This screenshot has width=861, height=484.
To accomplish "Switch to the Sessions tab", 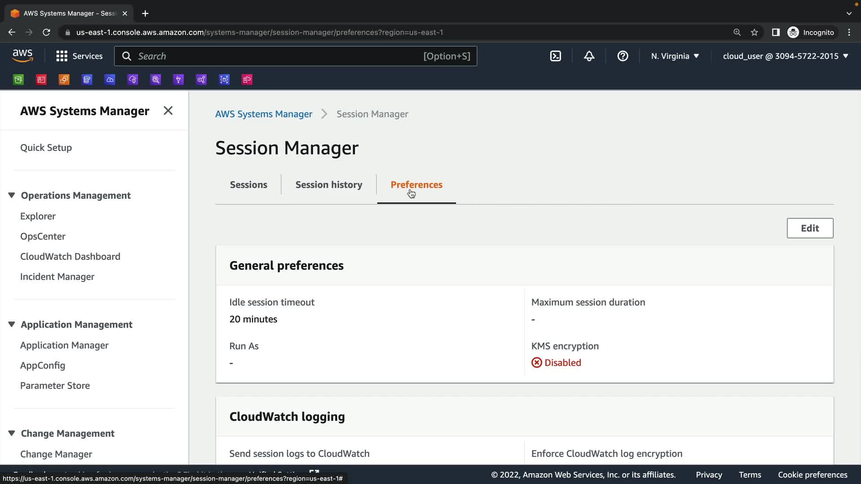I will click(x=248, y=185).
